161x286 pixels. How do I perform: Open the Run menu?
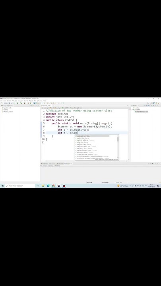coord(35,101)
